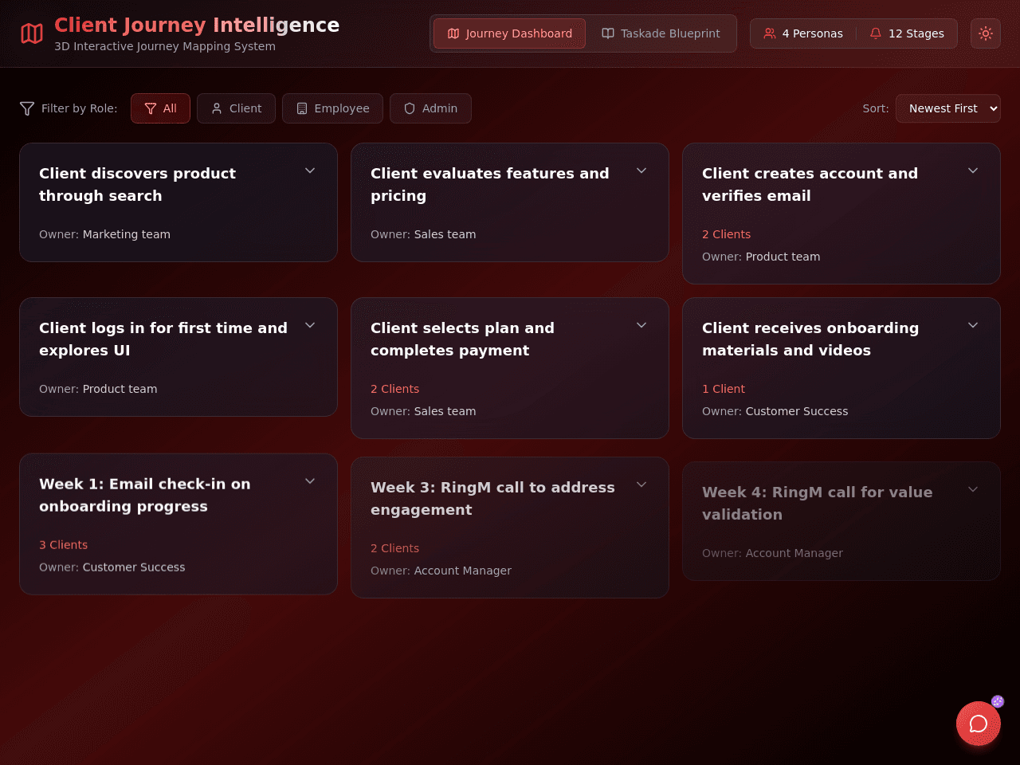Click 'Client selects plan and completes payment' title
The width and height of the screenshot is (1020, 765).
tap(462, 339)
